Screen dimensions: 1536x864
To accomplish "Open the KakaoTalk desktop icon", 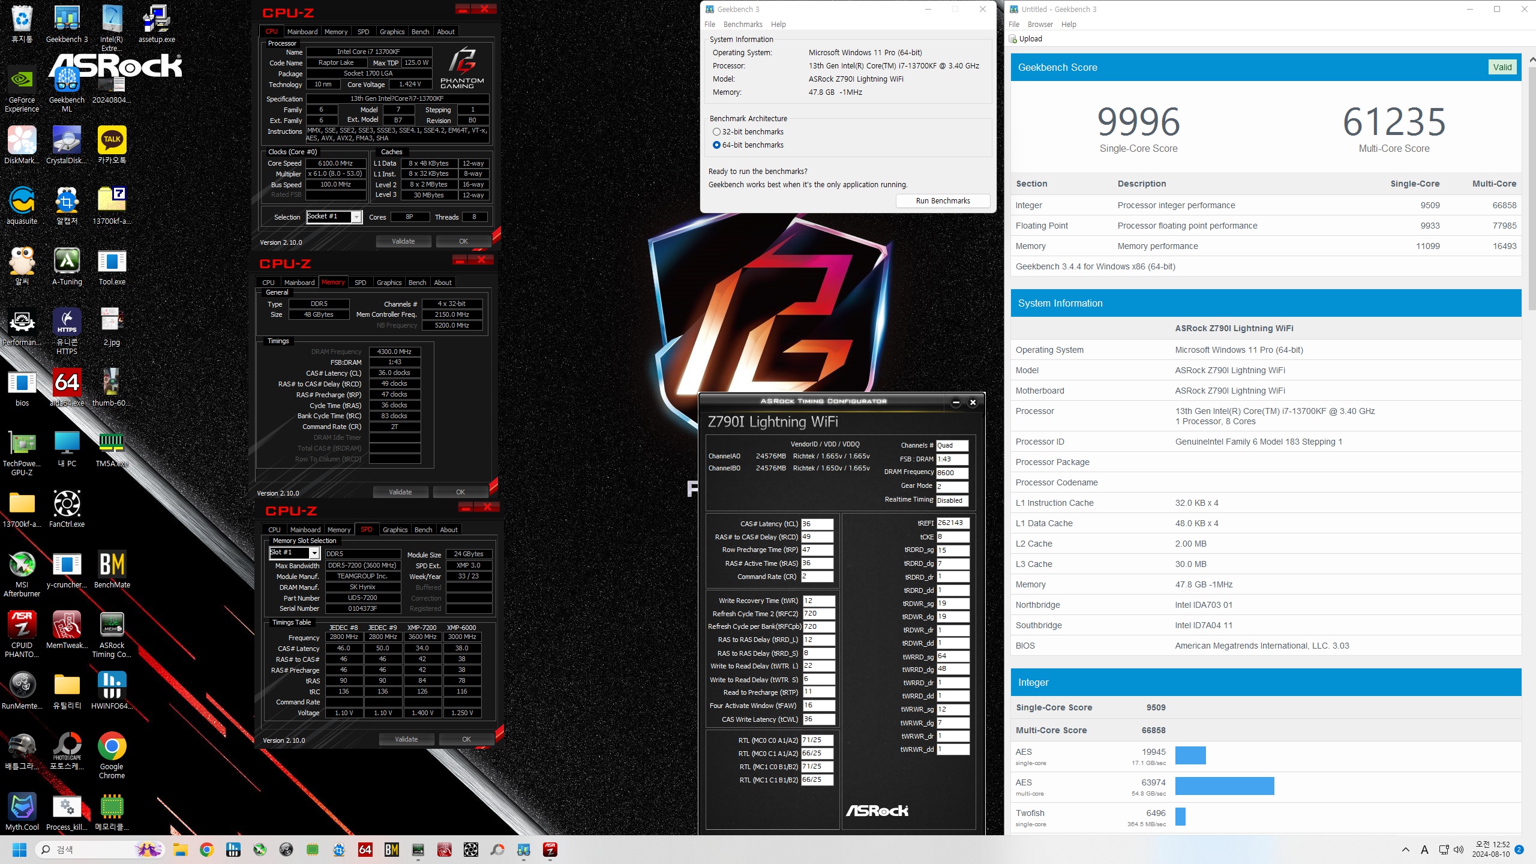I will point(112,146).
